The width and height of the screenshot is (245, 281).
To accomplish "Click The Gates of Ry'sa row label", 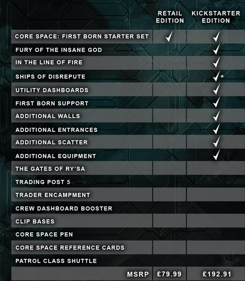I will [50, 169].
